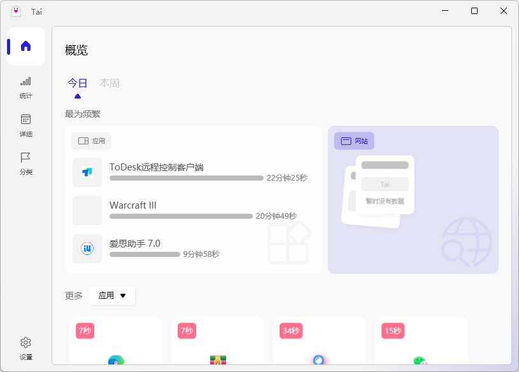Click the Warcraft III blank icon tile
Screen dimensions: 519x372
[x=87, y=210]
